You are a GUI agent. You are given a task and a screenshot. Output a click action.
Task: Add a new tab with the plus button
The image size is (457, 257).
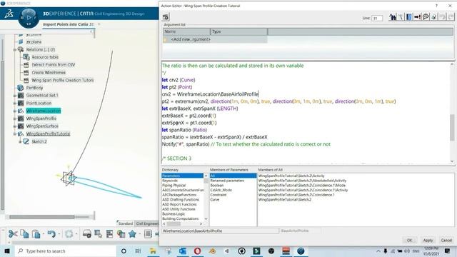point(99,24)
